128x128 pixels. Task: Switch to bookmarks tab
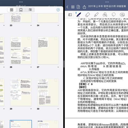pyautogui.click(x=21, y=10)
